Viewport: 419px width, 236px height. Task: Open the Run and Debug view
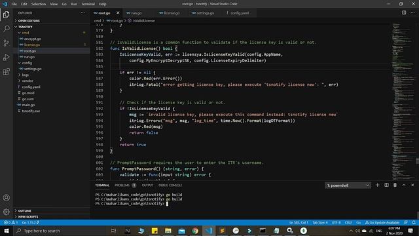6,57
